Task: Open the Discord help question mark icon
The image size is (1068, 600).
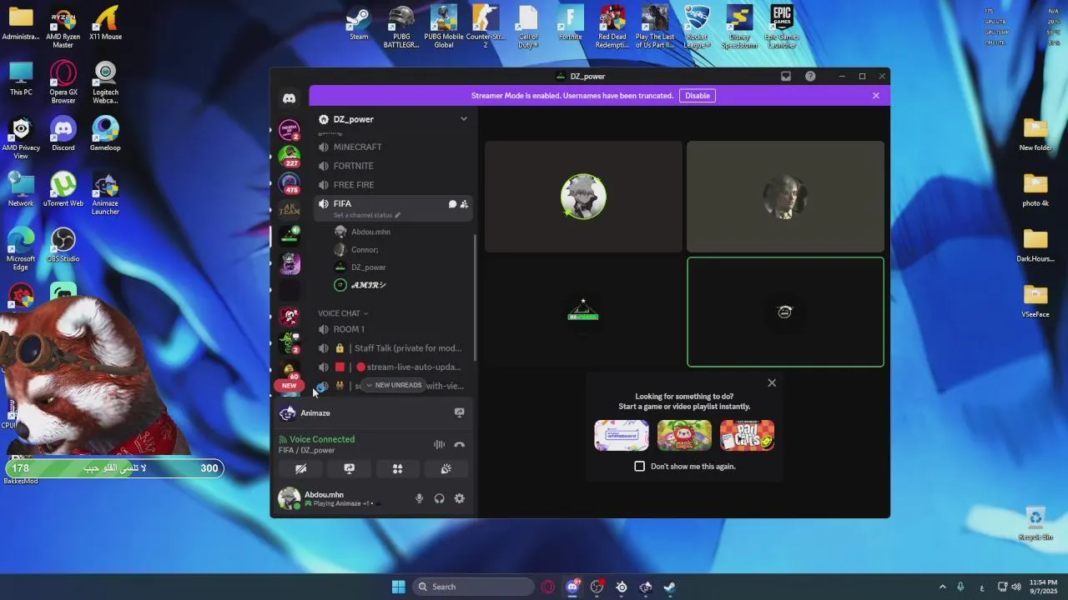Action: tap(810, 76)
